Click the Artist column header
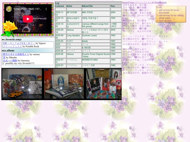The width and height of the screenshot is (190, 142). pos(74,6)
